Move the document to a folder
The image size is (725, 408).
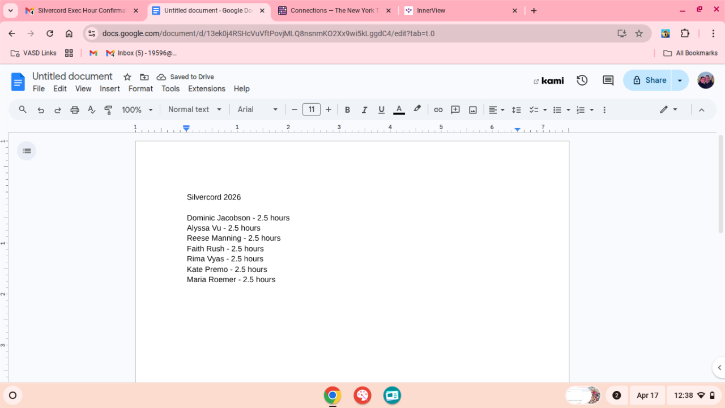(x=144, y=77)
